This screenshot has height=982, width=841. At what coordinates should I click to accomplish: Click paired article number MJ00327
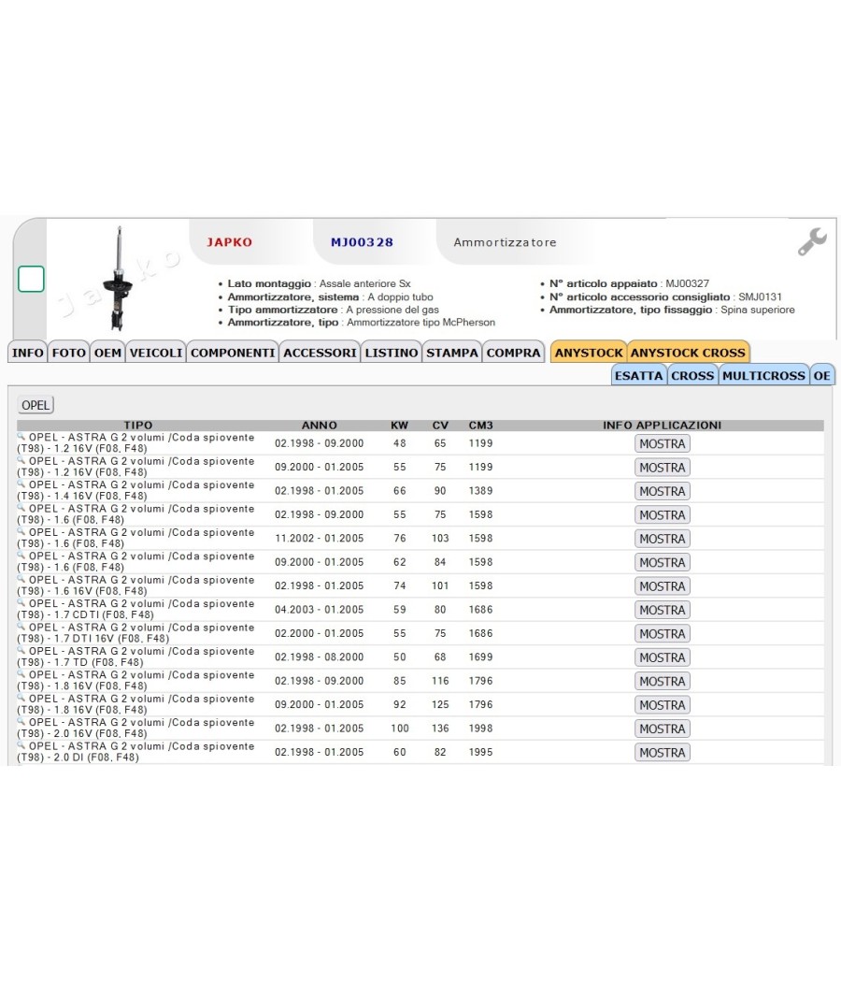[x=687, y=283]
